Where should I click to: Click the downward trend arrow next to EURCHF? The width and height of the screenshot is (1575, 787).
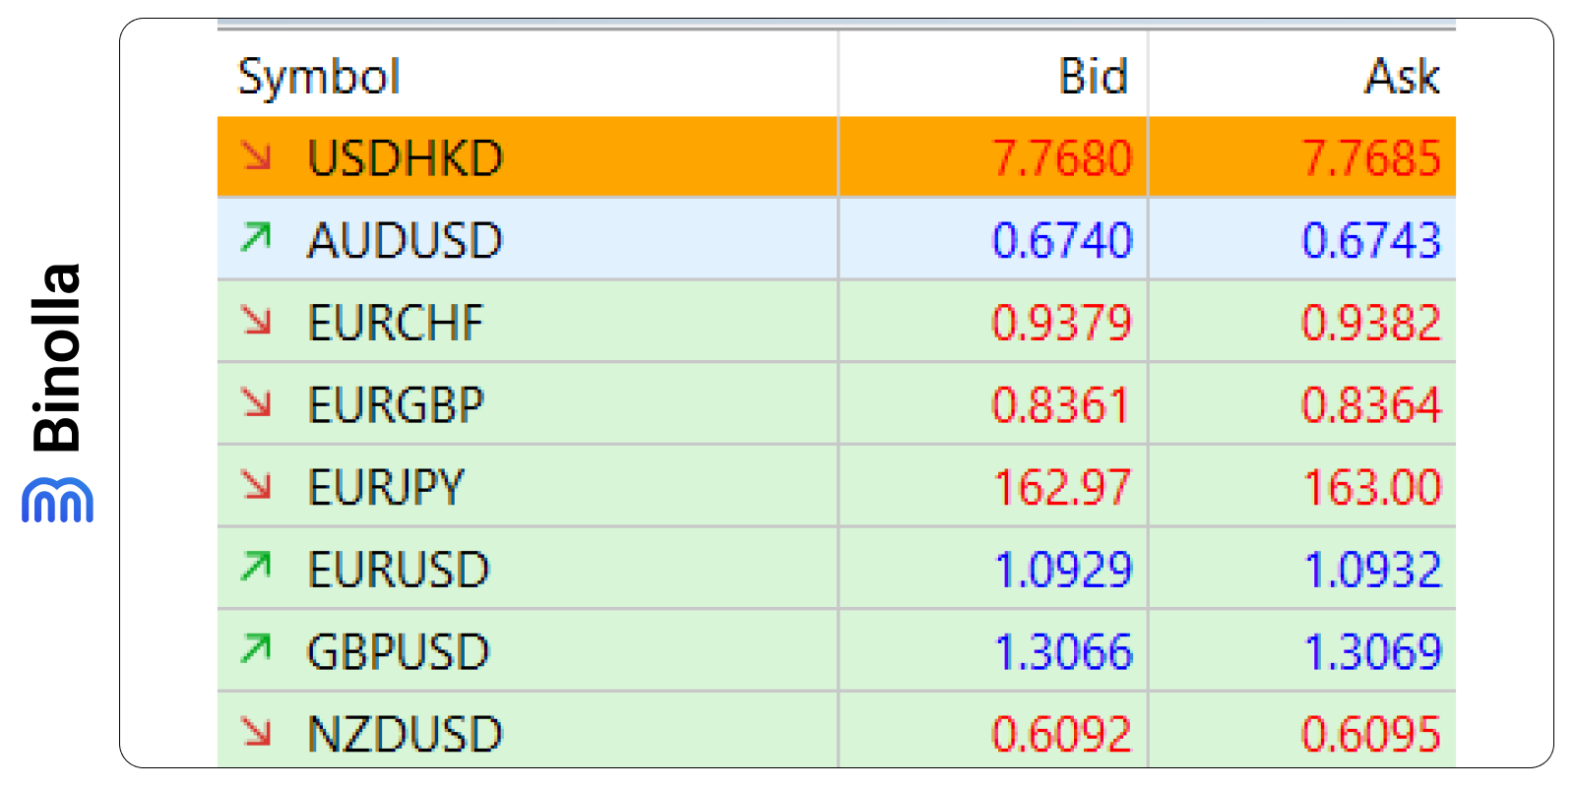[258, 322]
